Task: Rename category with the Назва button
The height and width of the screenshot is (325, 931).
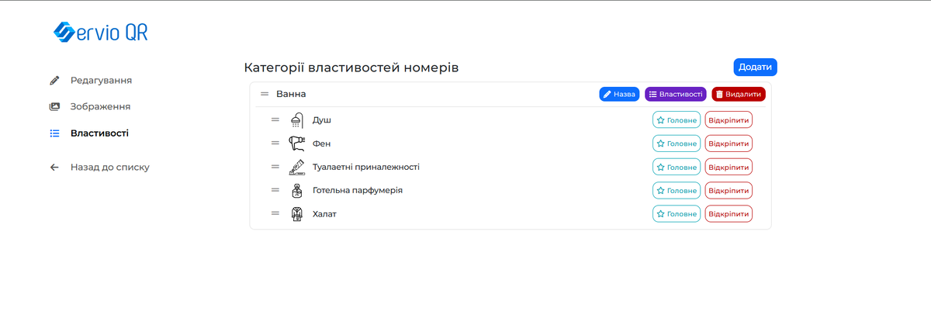Action: 619,94
